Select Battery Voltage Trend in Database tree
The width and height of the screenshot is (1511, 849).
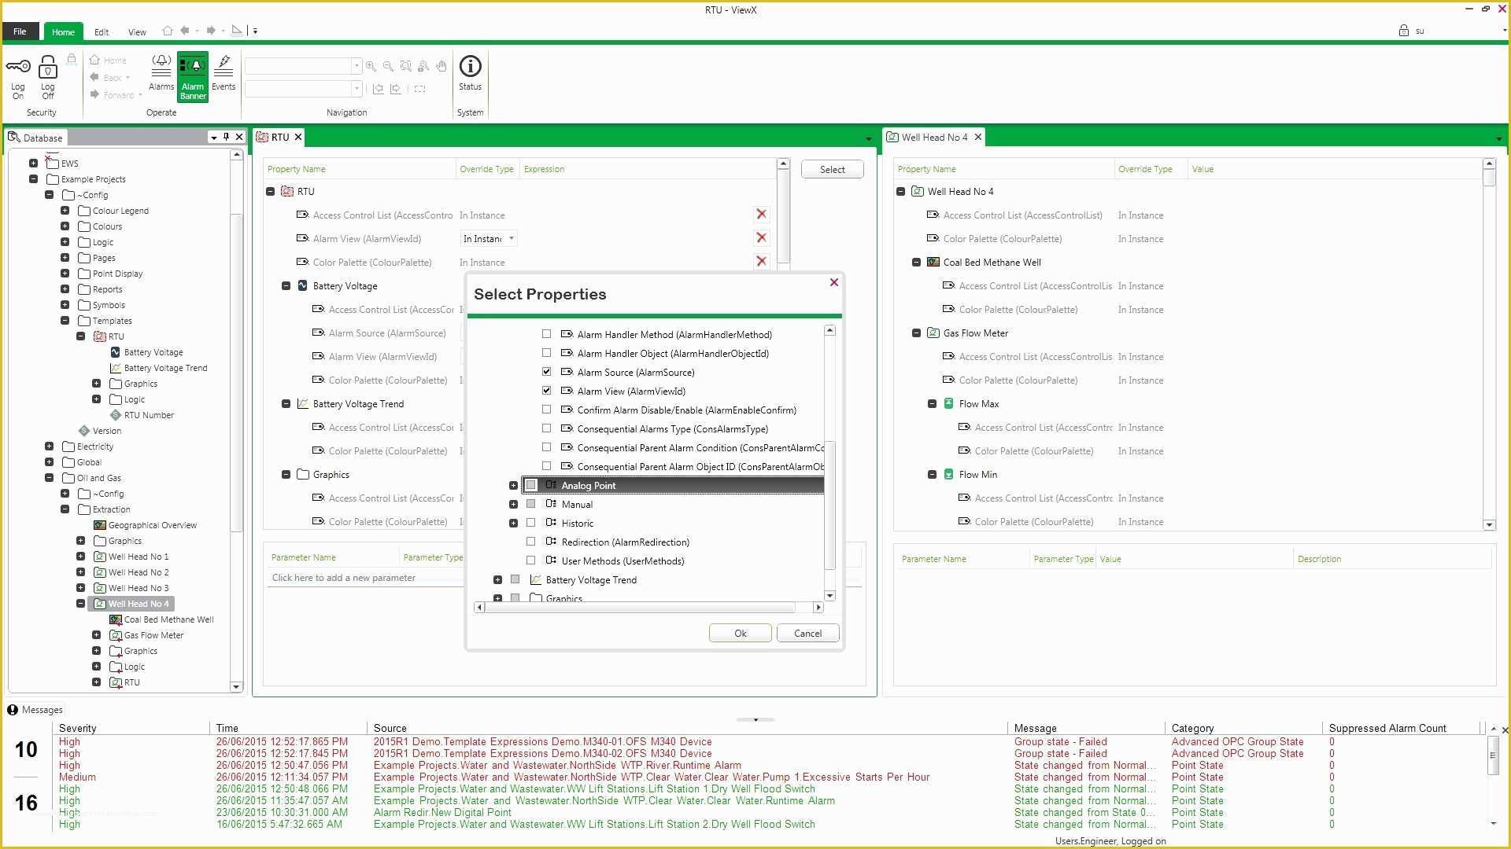click(x=159, y=368)
